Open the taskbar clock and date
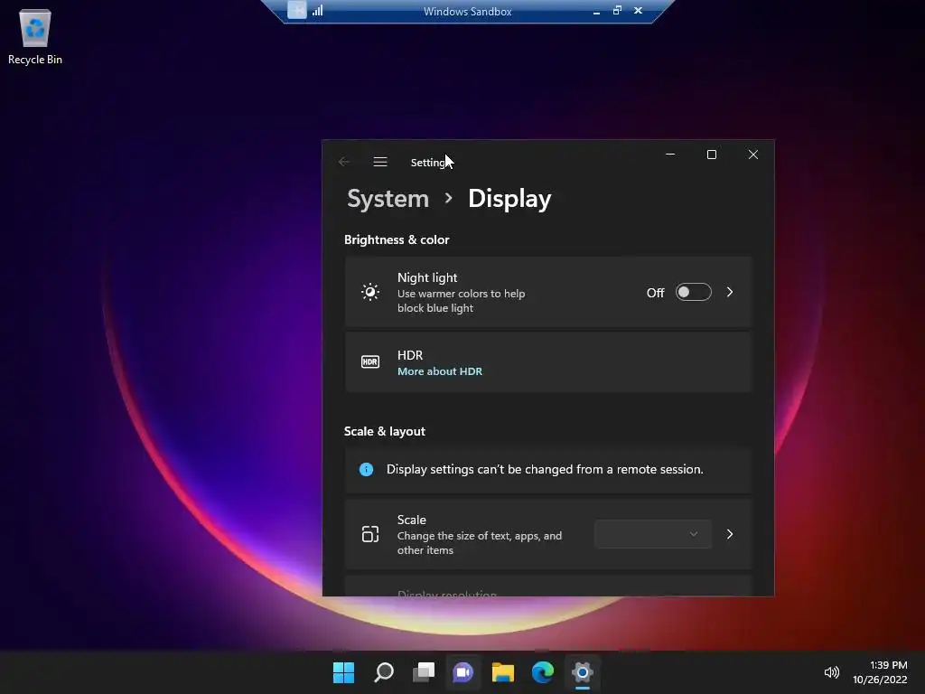 click(x=880, y=672)
